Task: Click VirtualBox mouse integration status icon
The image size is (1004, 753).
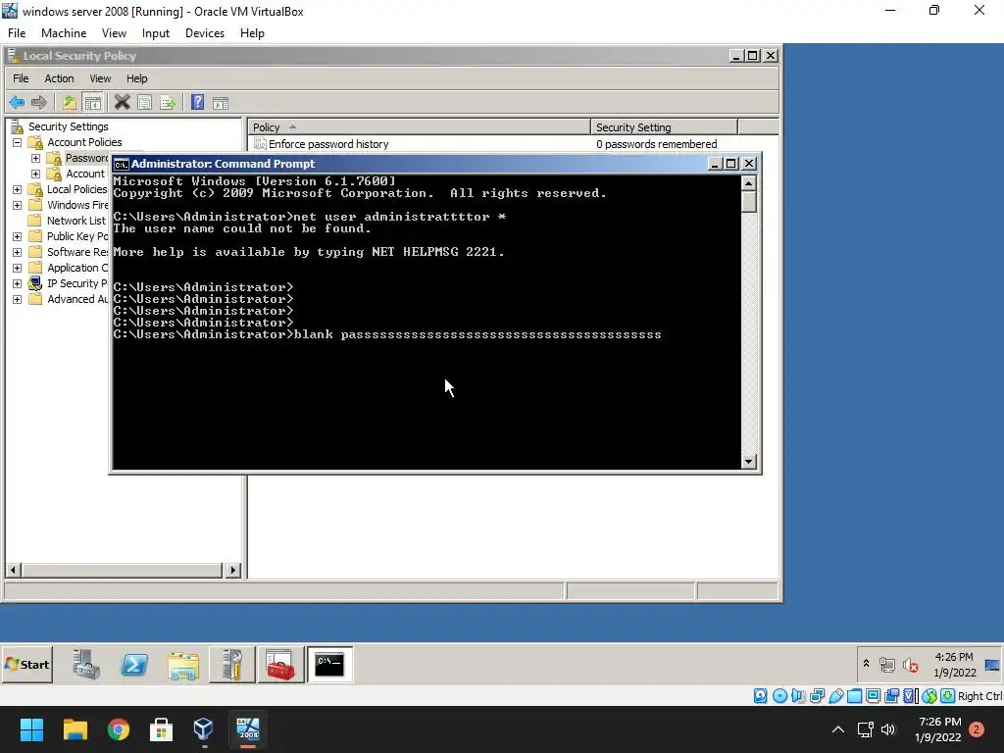Action: tap(929, 696)
